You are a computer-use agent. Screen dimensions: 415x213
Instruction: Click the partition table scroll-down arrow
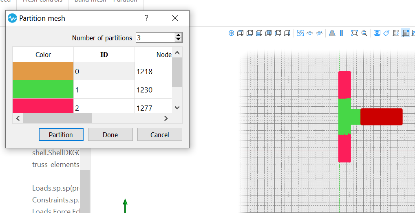click(177, 108)
